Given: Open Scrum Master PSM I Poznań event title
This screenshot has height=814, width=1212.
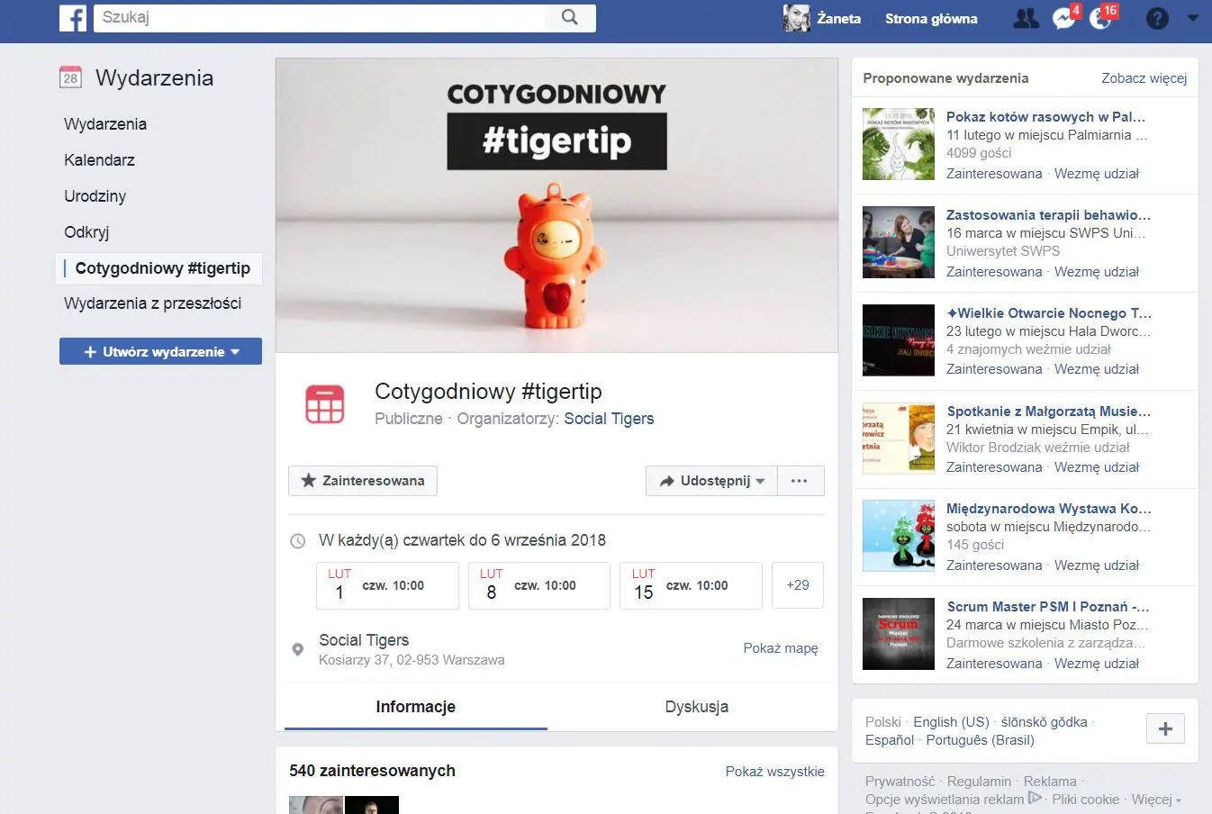Looking at the screenshot, I should tap(1048, 607).
